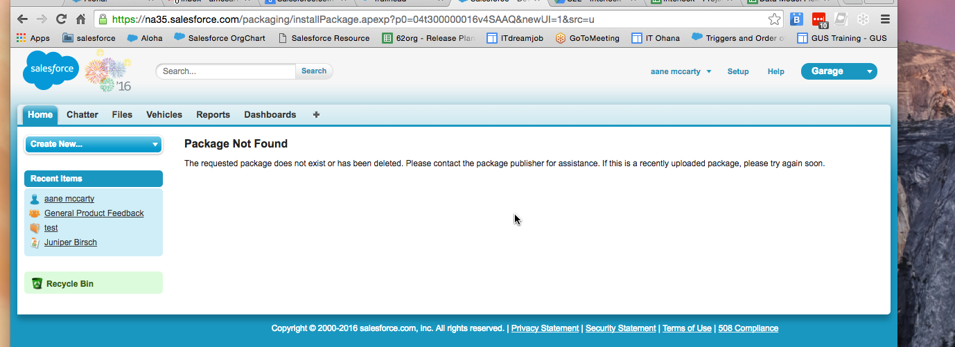Open the 62org - Release Plan bookmark
Viewport: 955px width, 347px height.
(429, 38)
